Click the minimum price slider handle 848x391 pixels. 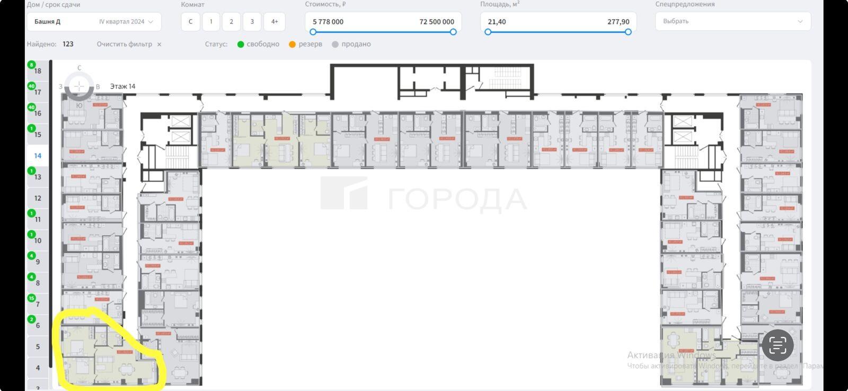(313, 32)
